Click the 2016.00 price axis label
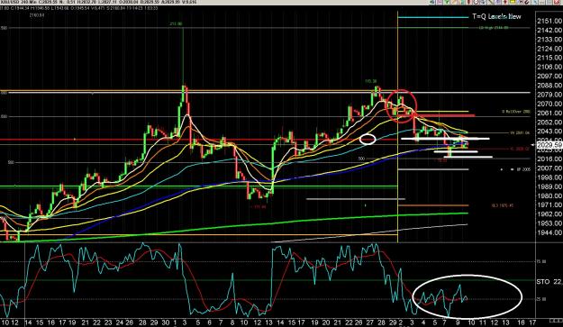The image size is (563, 327). click(x=549, y=159)
